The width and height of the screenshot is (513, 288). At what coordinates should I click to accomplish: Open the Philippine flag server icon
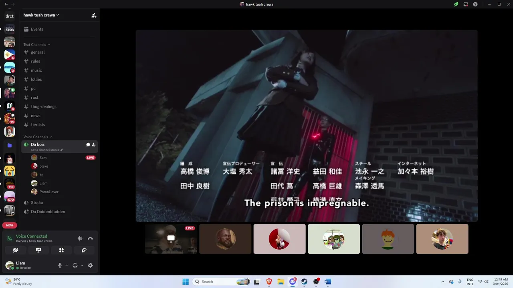[10, 55]
